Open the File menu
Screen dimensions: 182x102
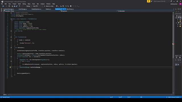(x=2, y=4)
